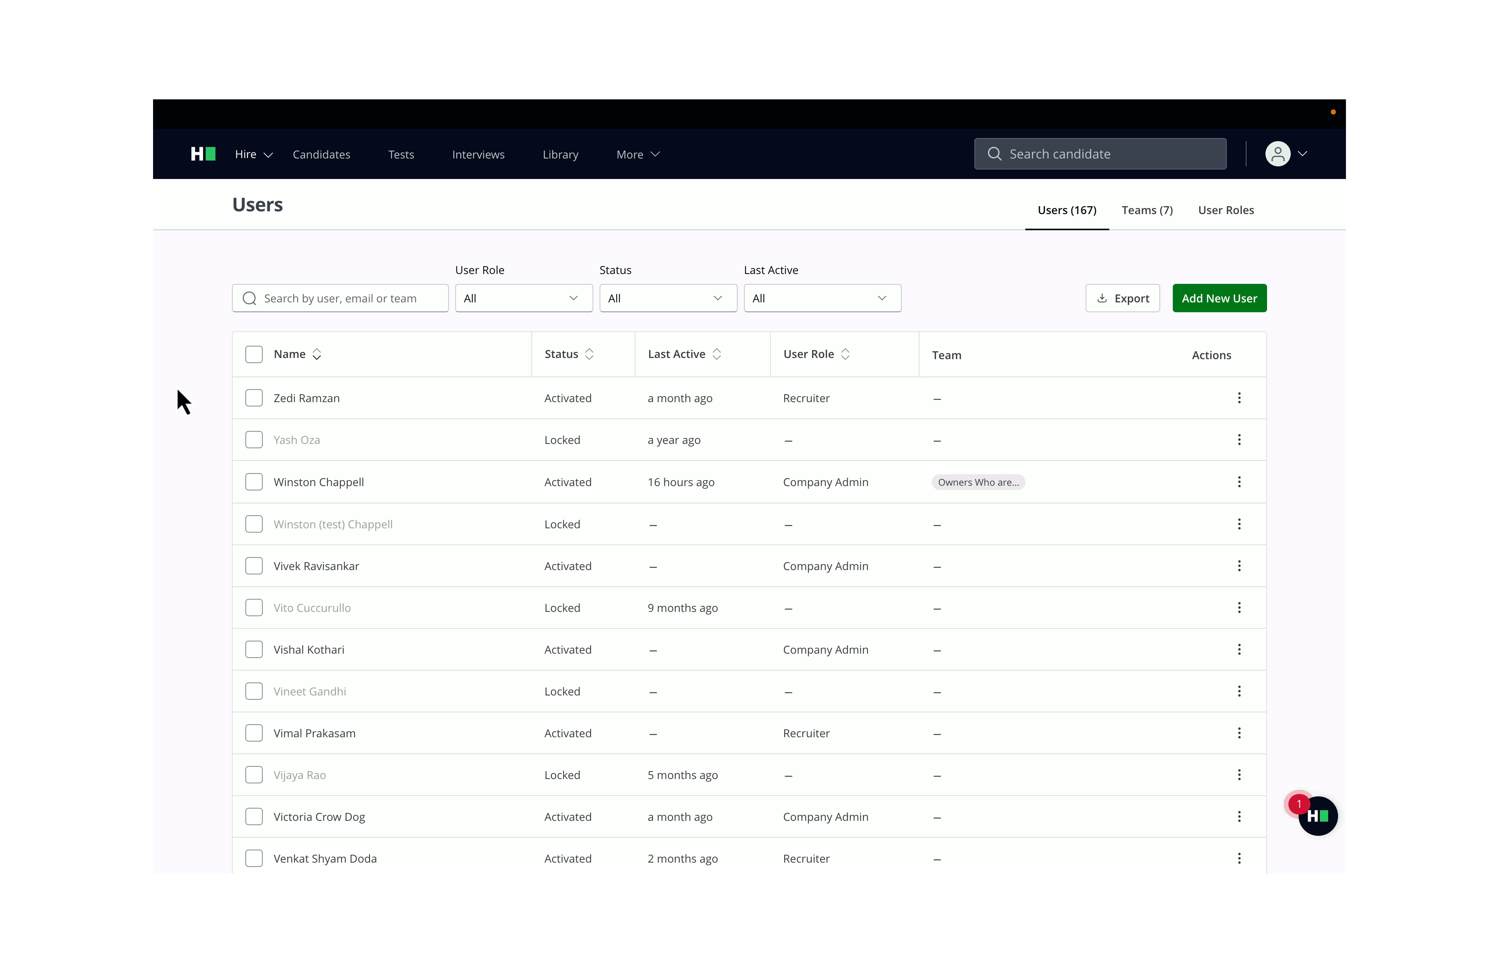
Task: Focus the Search candidate field
Action: point(1100,154)
